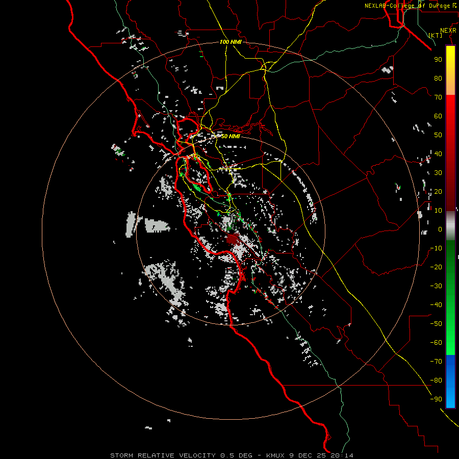
Task: Select the "-70" value on velocity scale
Action: tap(436, 361)
